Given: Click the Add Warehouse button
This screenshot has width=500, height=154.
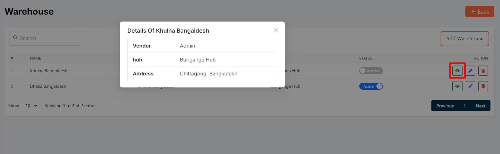Looking at the screenshot, I should pos(464,38).
